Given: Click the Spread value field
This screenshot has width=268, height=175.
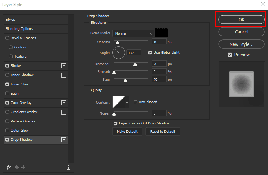Looking at the screenshot, I should [x=159, y=72].
